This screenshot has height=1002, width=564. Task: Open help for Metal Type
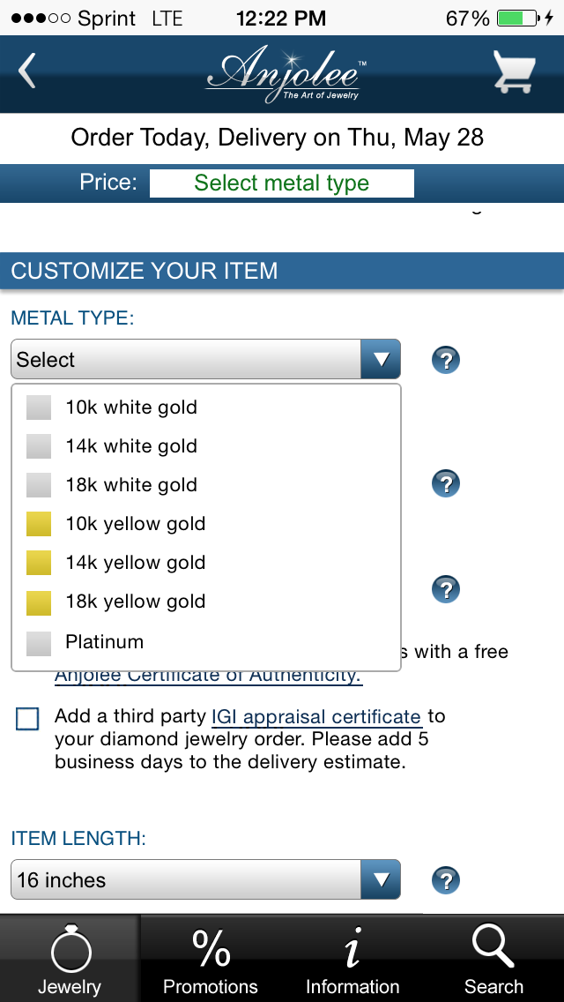tap(446, 360)
